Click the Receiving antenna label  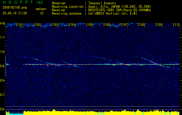click(67, 14)
